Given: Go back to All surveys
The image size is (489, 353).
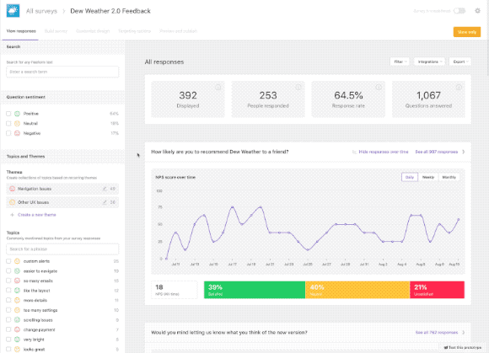Looking at the screenshot, I should point(41,11).
